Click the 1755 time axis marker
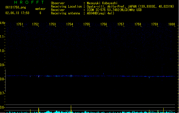Viewport: 179px width, 113px height. (x=87, y=24)
